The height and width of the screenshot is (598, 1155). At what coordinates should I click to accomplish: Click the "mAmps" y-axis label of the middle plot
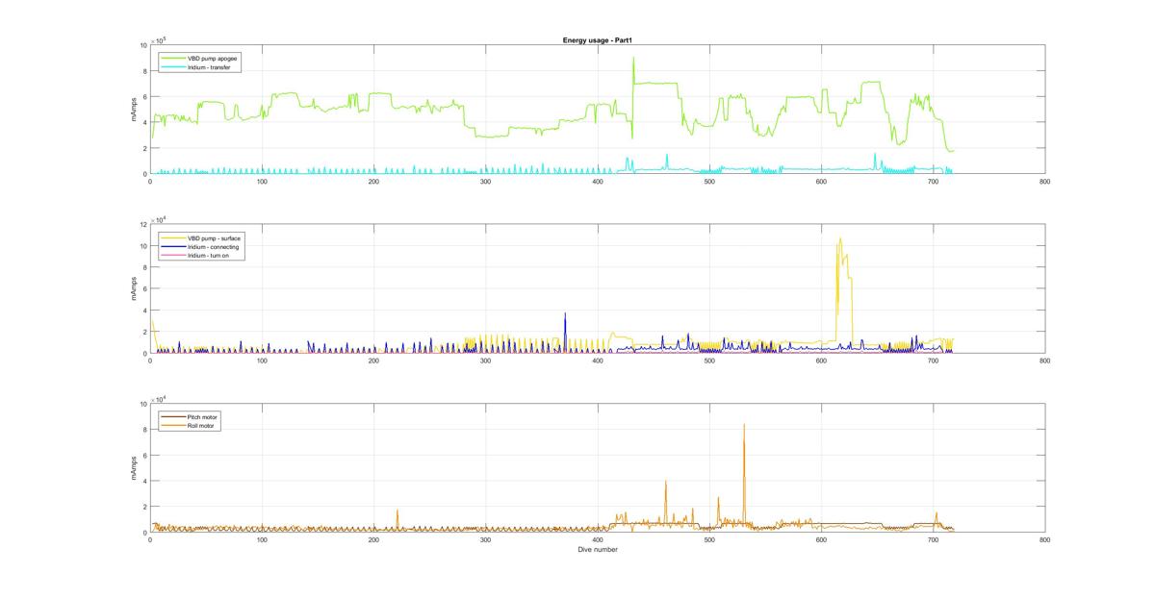coord(135,288)
